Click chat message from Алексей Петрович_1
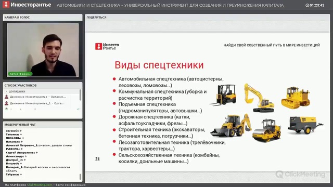Image resolution: width=333 pixels, height=187 pixels. coord(39,145)
